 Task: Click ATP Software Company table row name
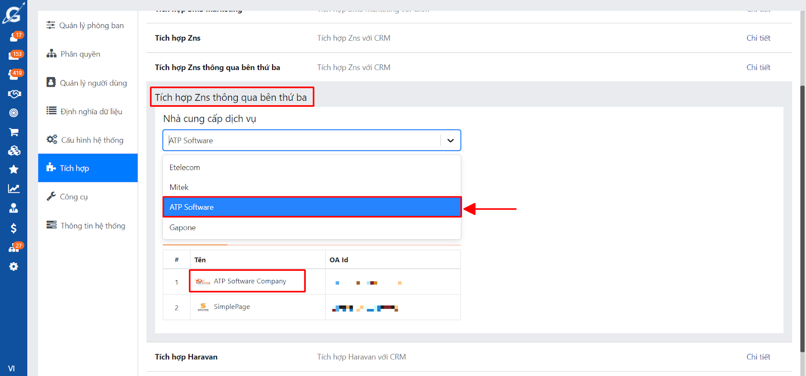pos(250,281)
